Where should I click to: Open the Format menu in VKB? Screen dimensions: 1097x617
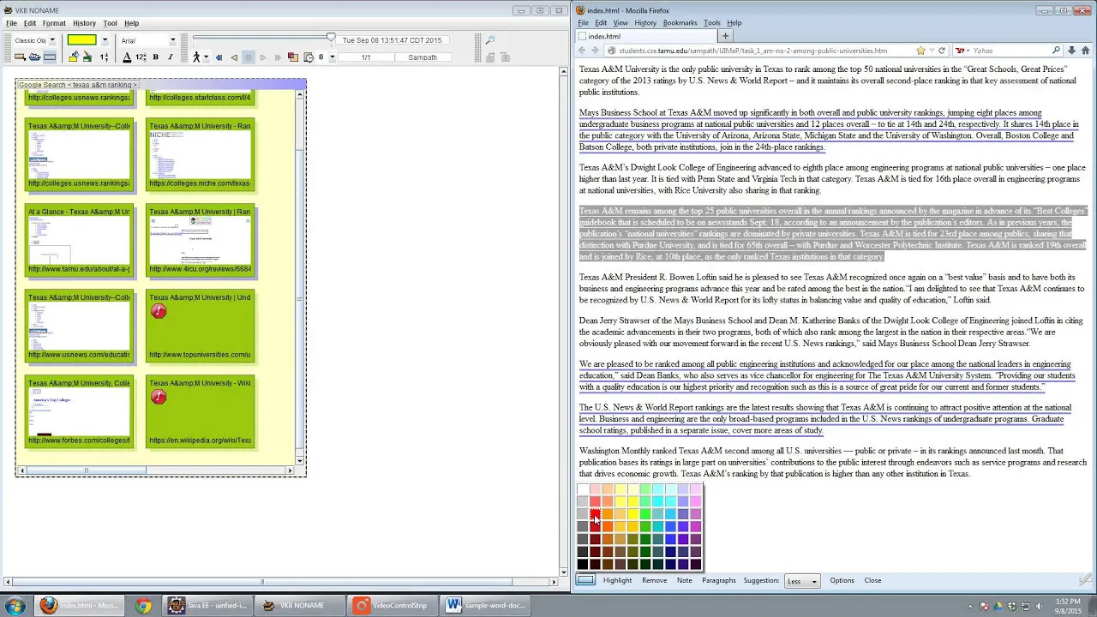(54, 23)
